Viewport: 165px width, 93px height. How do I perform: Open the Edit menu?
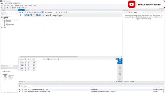(5, 5)
